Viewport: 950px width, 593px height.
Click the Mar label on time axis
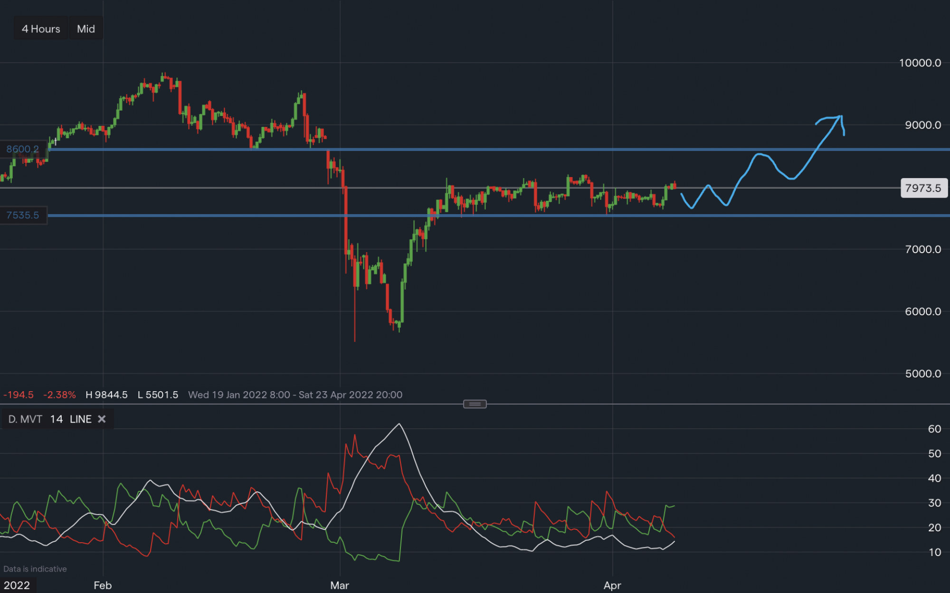pos(340,585)
